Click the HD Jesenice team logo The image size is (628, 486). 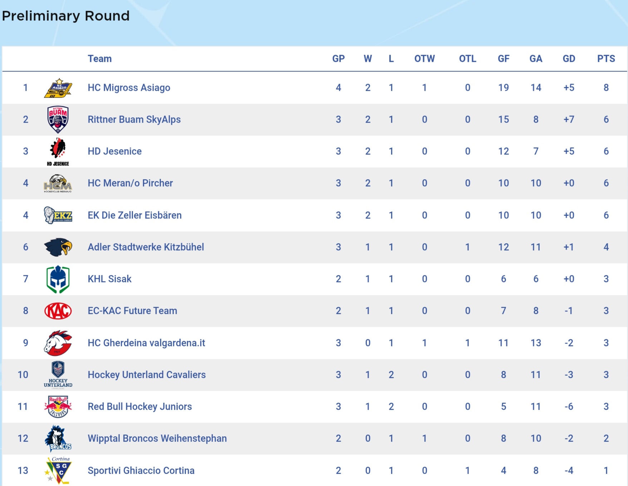click(x=58, y=152)
